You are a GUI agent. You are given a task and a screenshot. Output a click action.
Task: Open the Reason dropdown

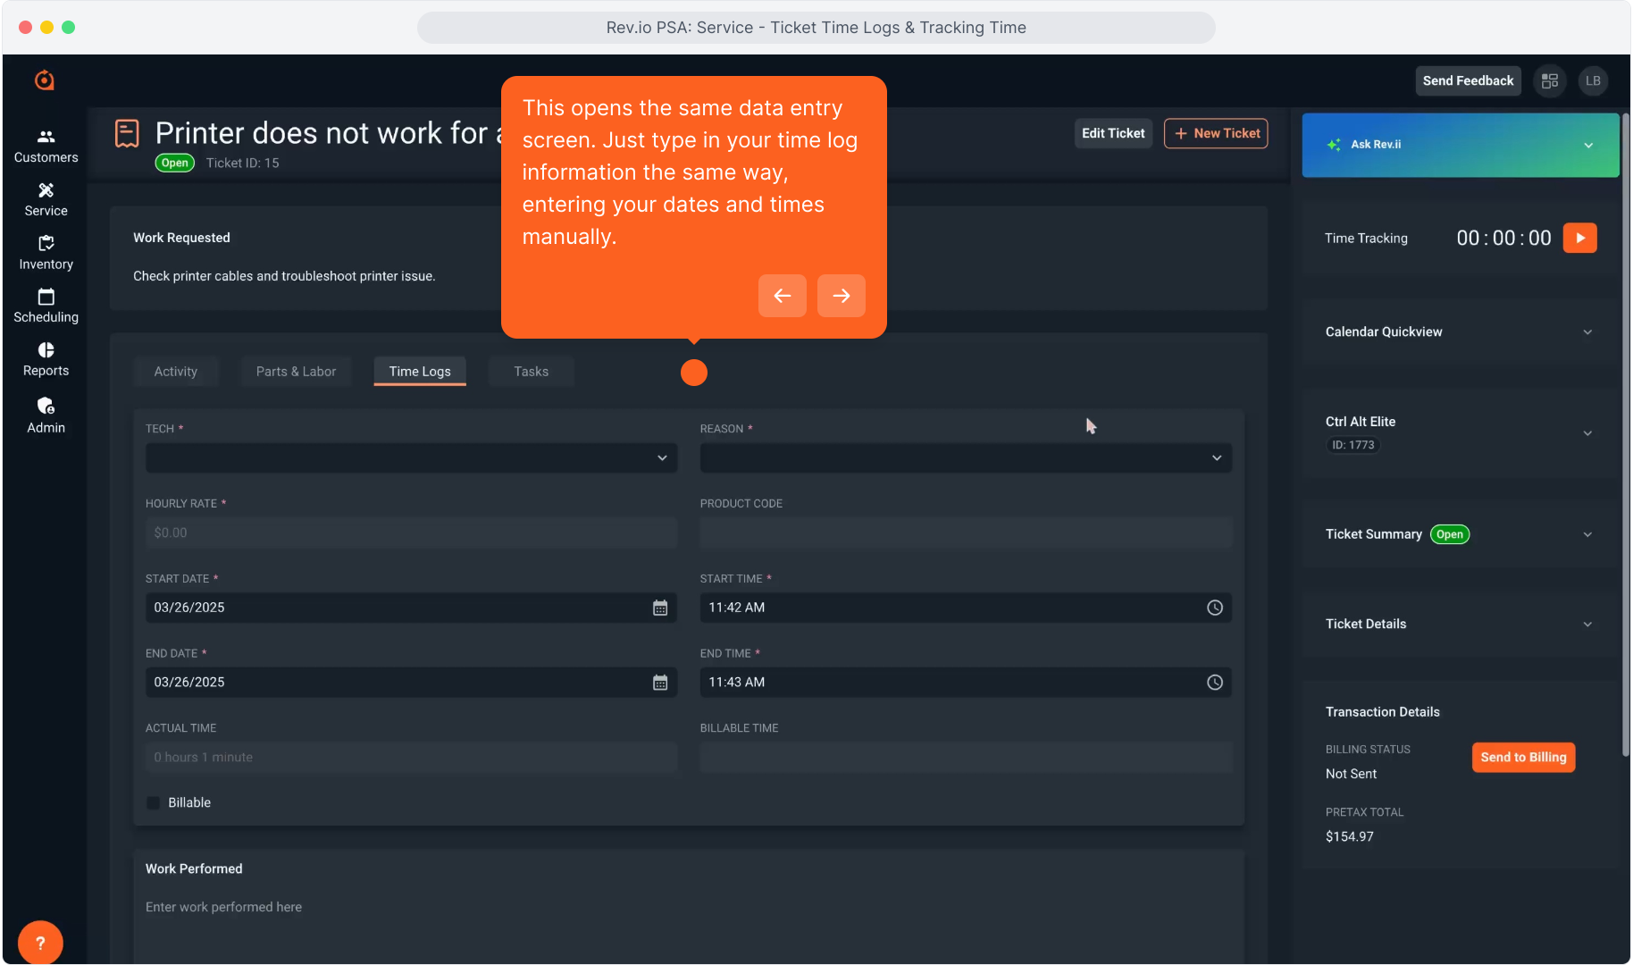(x=965, y=458)
